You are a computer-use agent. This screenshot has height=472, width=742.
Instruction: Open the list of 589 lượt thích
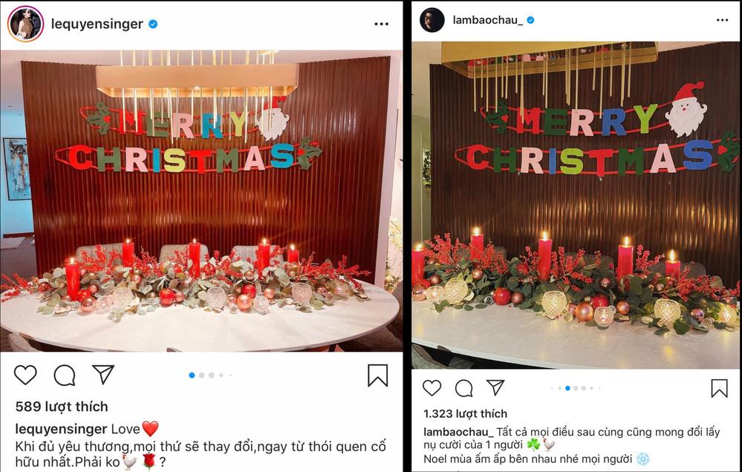[62, 406]
